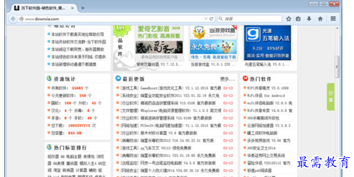Click the site identity globe in address bar
The height and width of the screenshot is (177, 354).
click(22, 19)
